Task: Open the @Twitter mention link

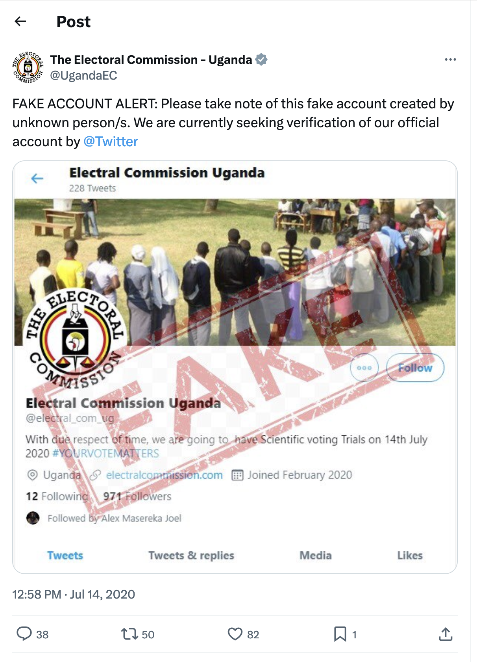Action: point(111,141)
